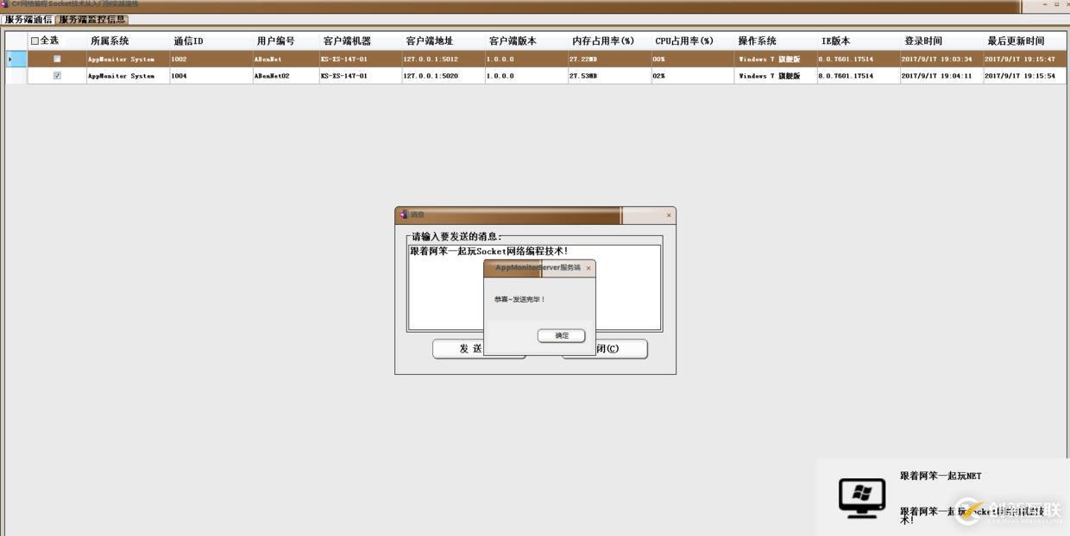Click the row selector arrow for client 1002
Viewport: 1070px width, 536px height.
pyautogui.click(x=9, y=59)
